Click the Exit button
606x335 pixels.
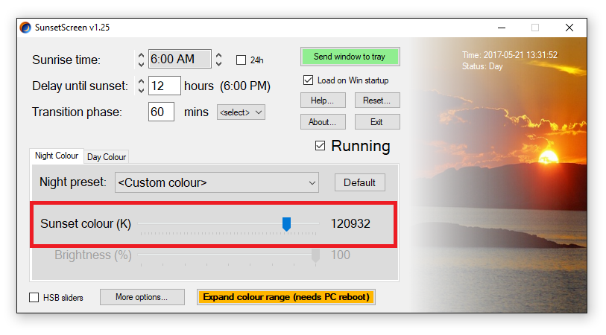(377, 122)
